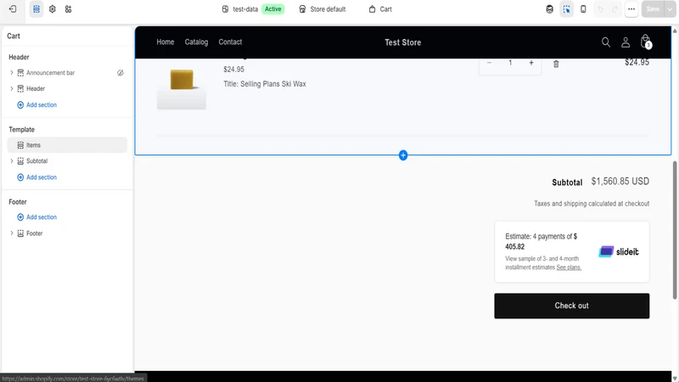Click the See plans link

pyautogui.click(x=569, y=267)
